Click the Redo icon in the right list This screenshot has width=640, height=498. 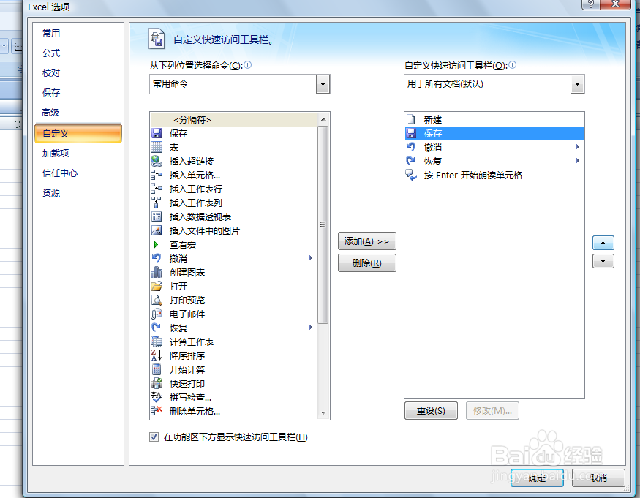411,161
